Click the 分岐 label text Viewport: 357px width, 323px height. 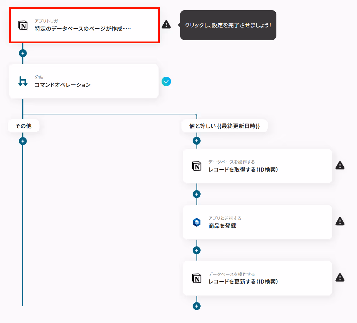(x=39, y=77)
